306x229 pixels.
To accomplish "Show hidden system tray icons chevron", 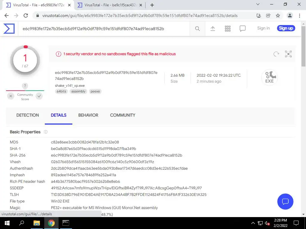I will point(253,223).
